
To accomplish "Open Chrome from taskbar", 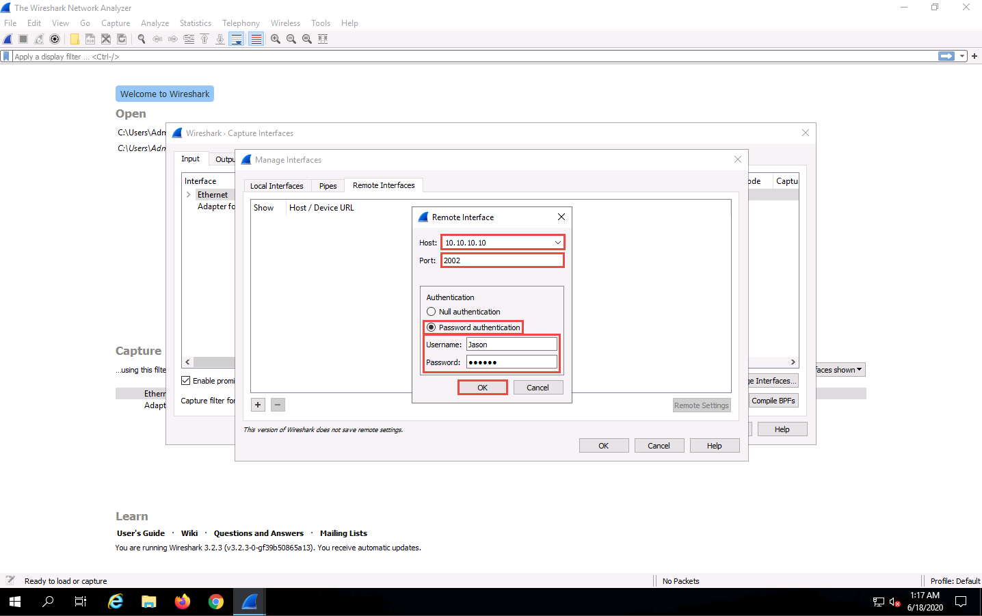I will tap(216, 602).
